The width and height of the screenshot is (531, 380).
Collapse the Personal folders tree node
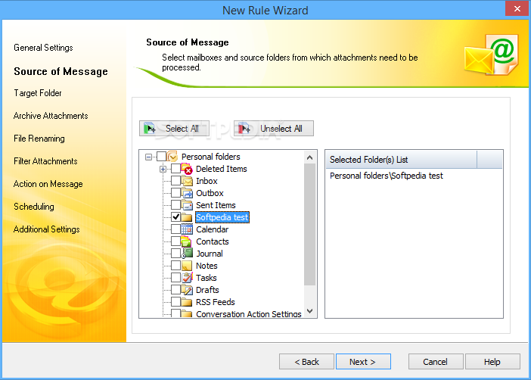click(x=148, y=157)
